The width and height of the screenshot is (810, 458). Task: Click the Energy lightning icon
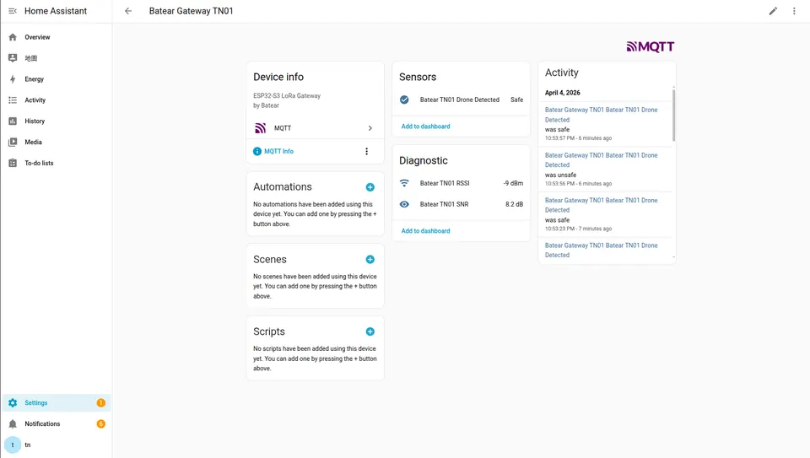point(13,79)
